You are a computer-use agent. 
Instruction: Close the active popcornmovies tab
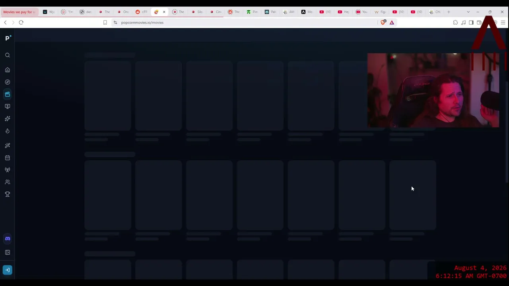tap(164, 12)
